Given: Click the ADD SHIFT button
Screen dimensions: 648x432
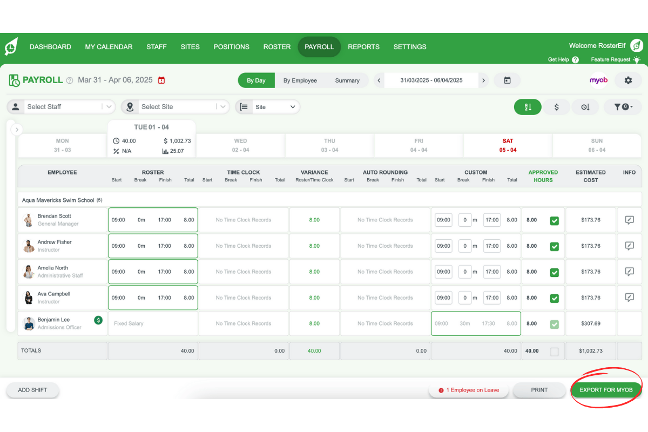Looking at the screenshot, I should (x=32, y=389).
